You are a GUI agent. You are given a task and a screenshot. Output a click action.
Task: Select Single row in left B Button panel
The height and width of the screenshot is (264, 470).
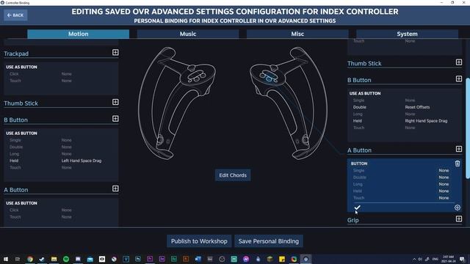click(x=61, y=140)
